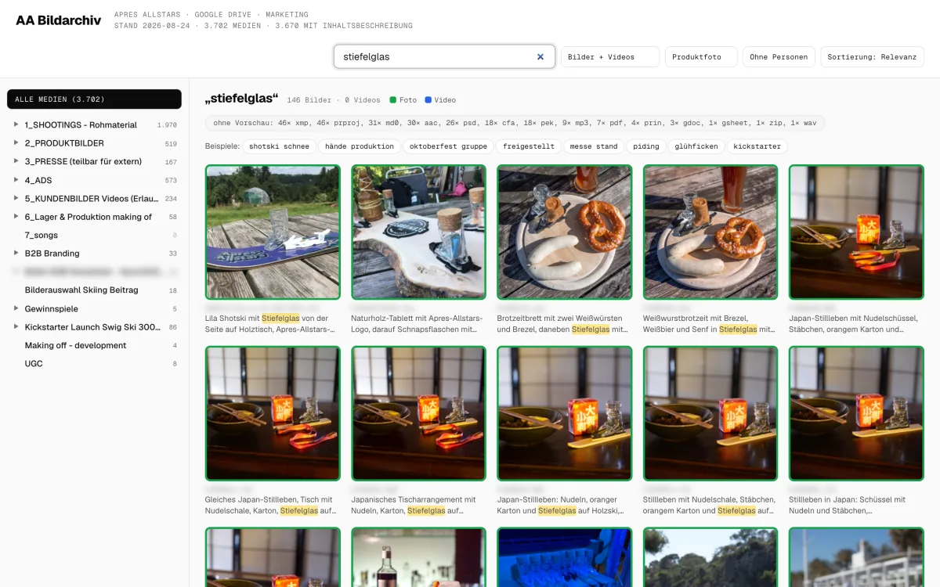This screenshot has width=940, height=587.
Task: Open the Naturholz-Tablett thumbnail
Action: [x=418, y=232]
